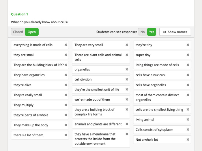This screenshot has width=202, height=151.
Task: Delete the 'They multiply' response
Action: [x=66, y=105]
